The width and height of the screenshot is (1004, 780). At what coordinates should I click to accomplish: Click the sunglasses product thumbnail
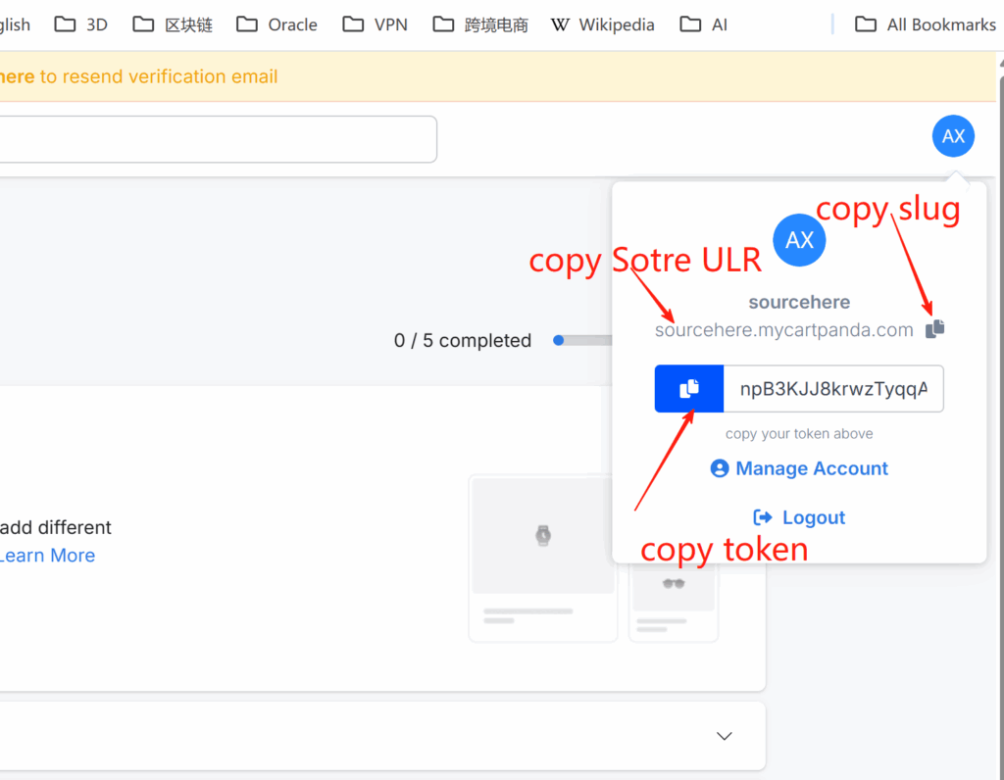673,584
